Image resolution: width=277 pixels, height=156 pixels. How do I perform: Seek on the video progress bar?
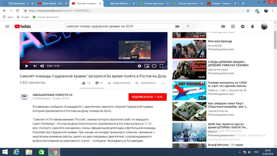[93, 62]
